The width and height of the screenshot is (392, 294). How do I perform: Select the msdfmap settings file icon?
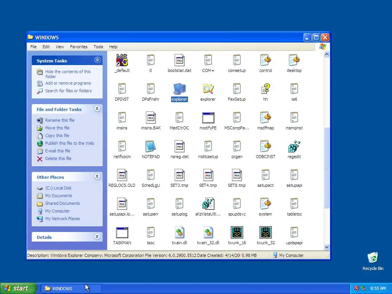(x=266, y=118)
